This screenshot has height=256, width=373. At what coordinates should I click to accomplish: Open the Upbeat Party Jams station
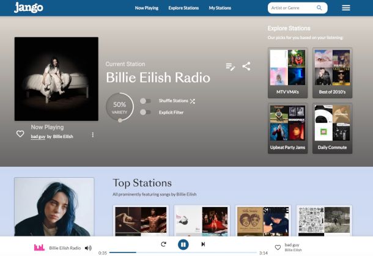point(287,128)
